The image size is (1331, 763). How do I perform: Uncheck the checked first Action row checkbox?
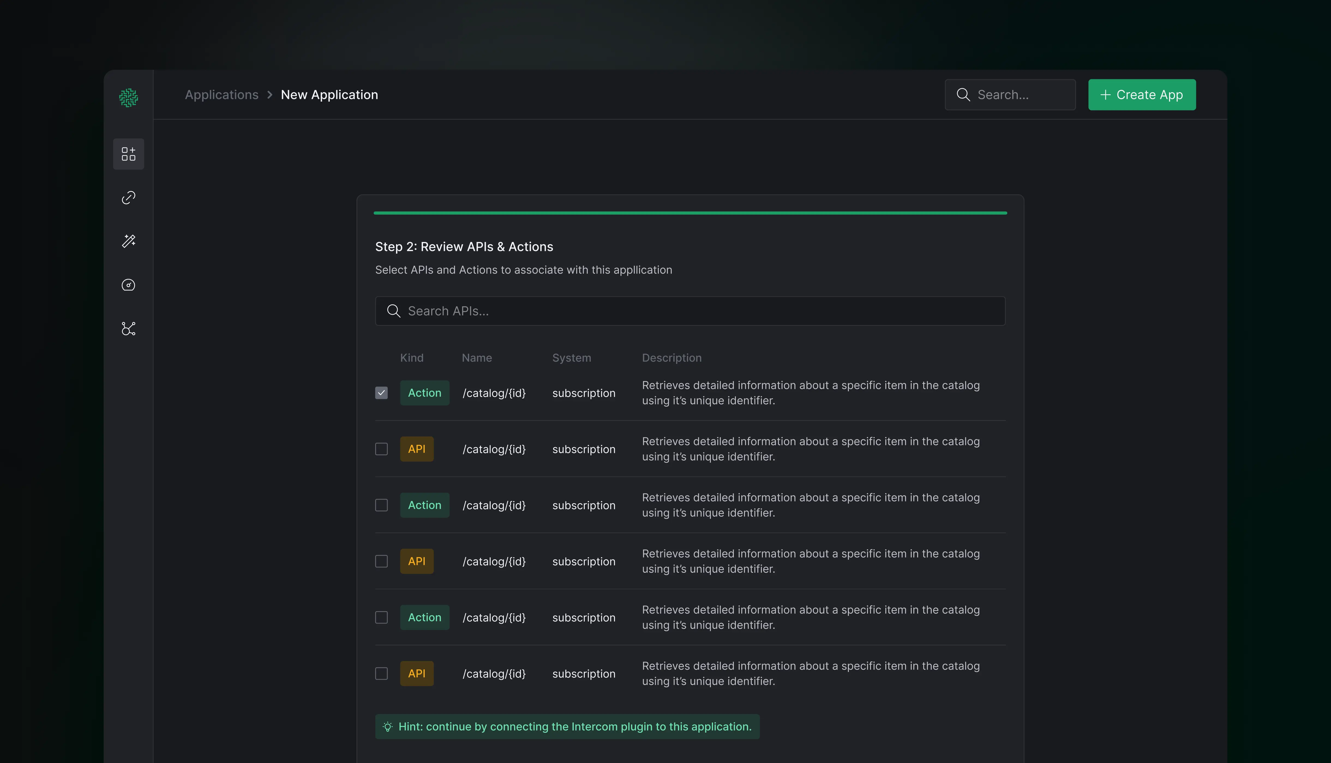coord(381,393)
